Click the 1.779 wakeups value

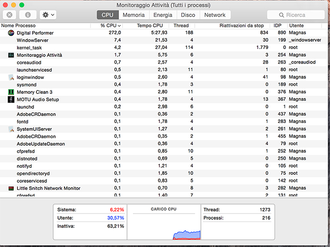(x=262, y=47)
